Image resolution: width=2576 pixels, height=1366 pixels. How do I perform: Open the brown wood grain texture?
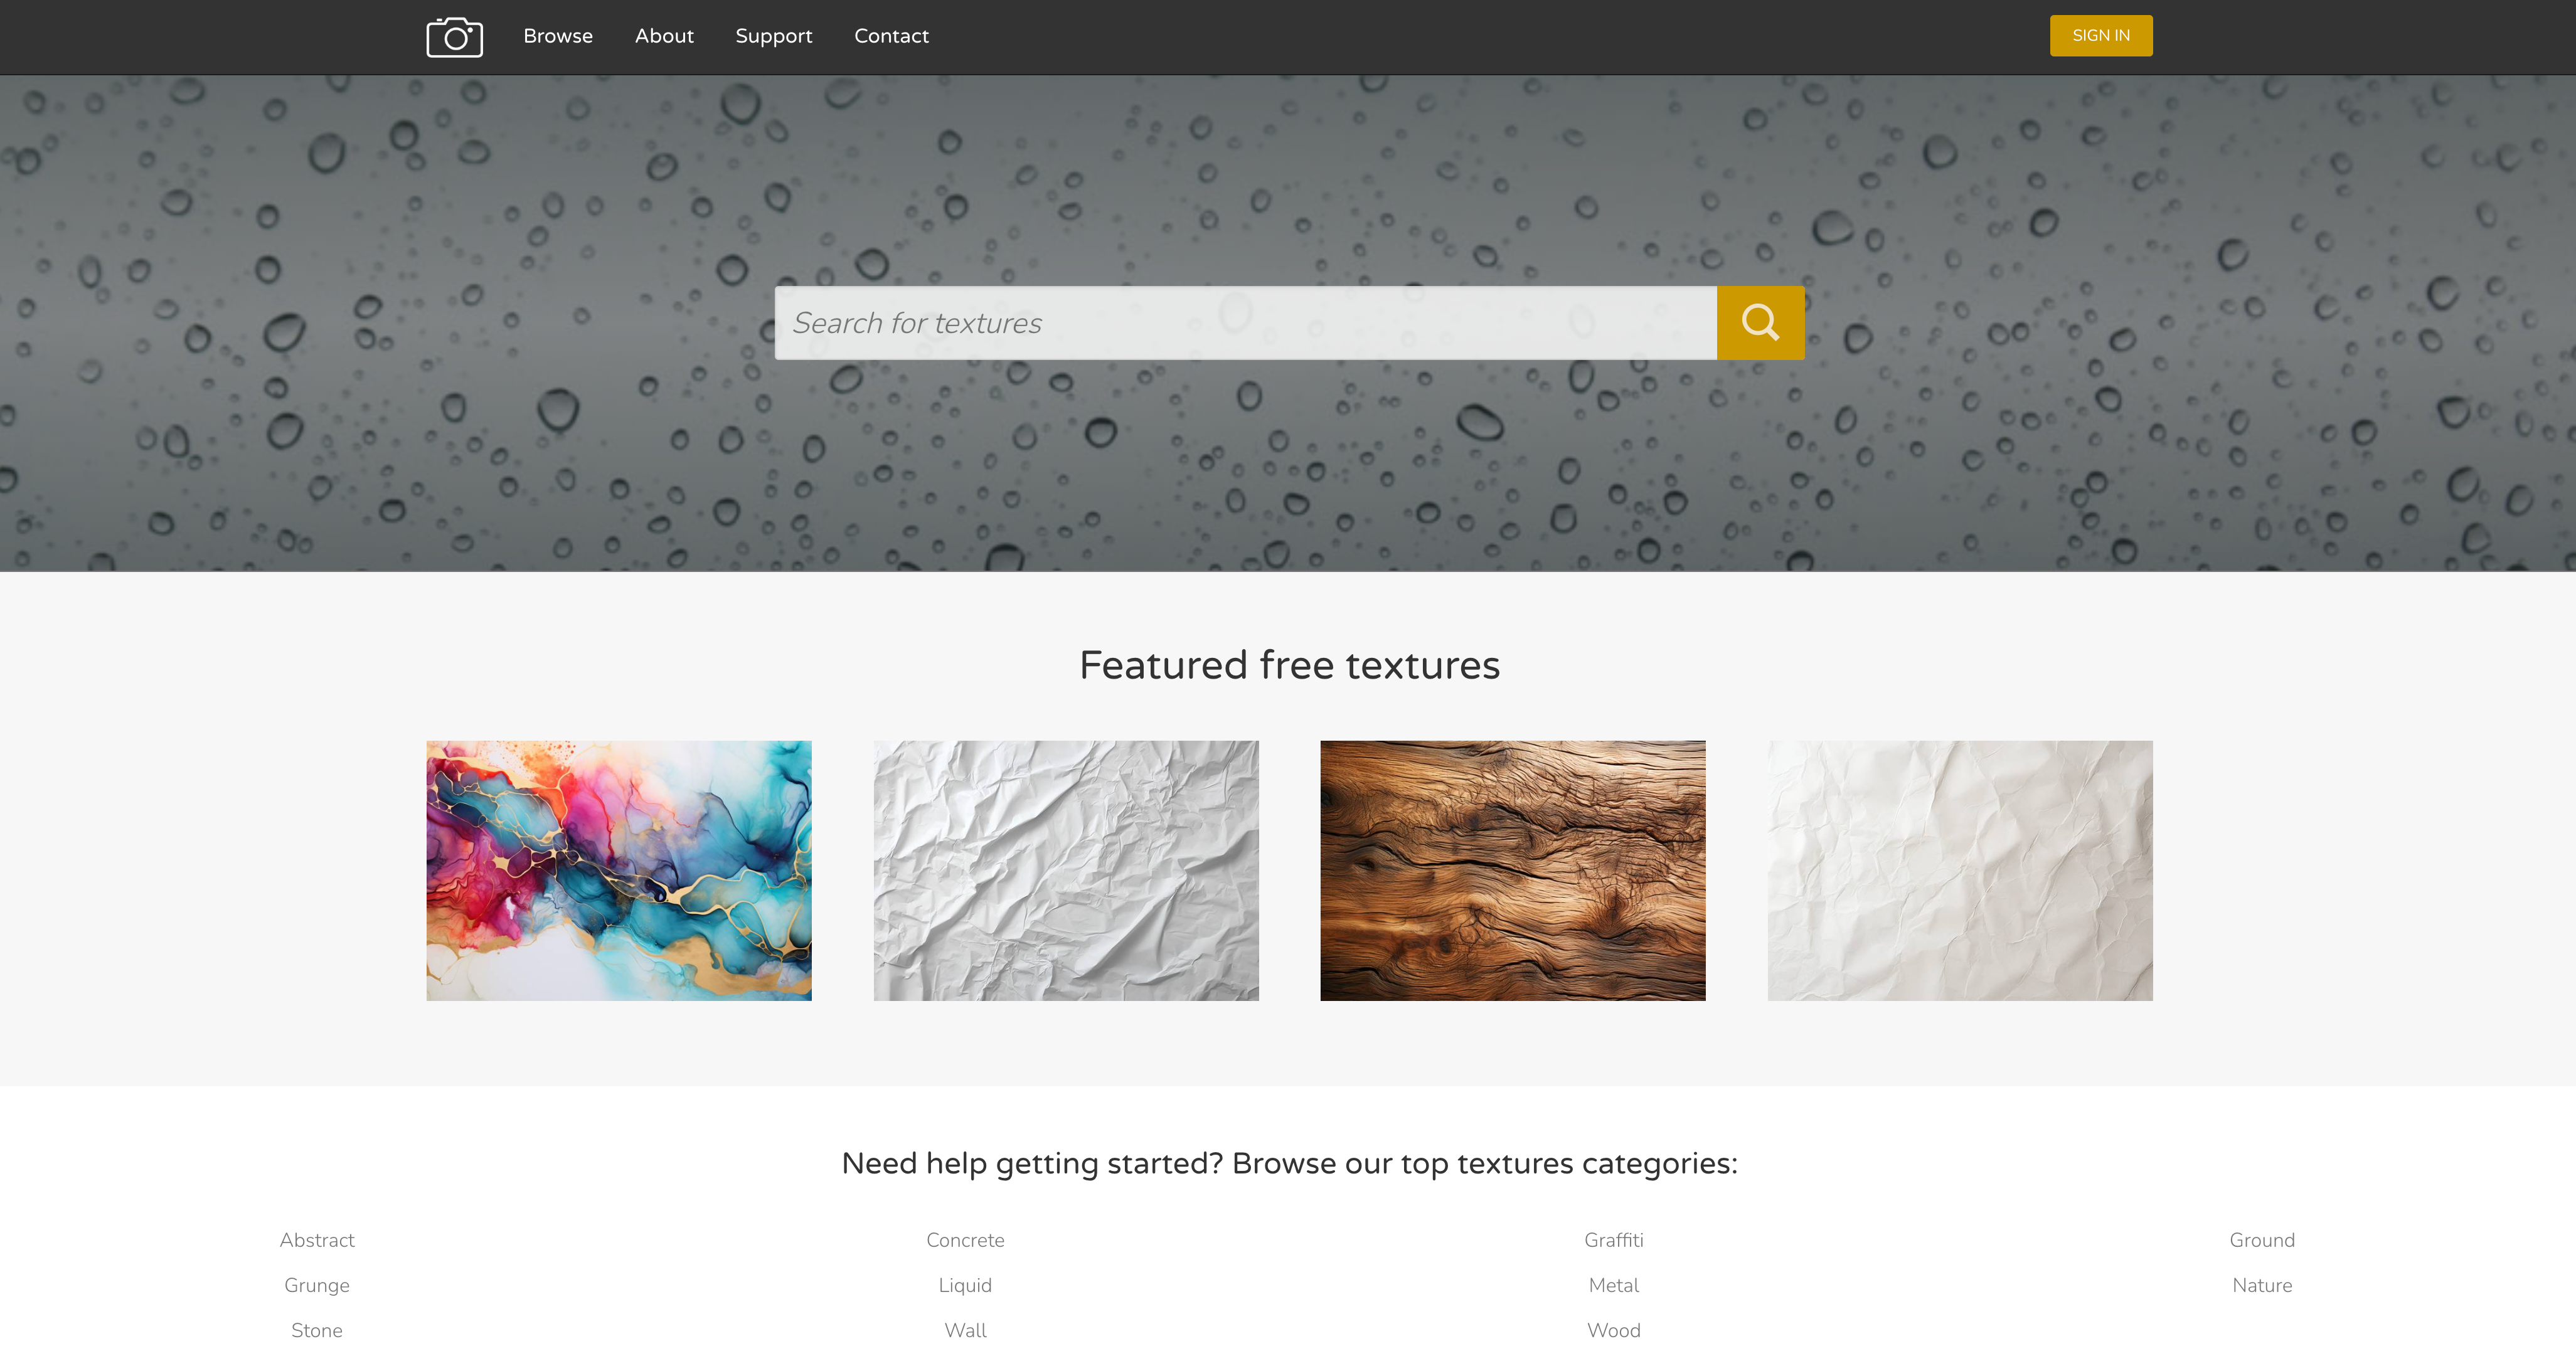click(1513, 871)
